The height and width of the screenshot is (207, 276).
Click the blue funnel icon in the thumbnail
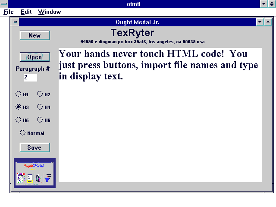click(48, 178)
